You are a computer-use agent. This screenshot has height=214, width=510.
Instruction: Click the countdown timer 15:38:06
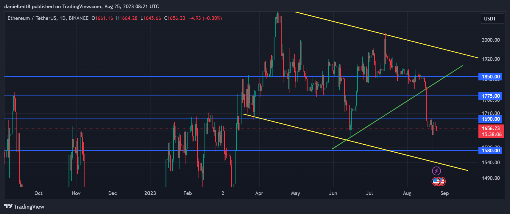pyautogui.click(x=492, y=134)
